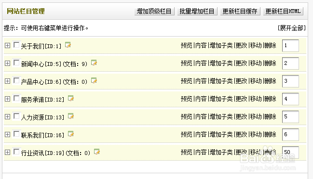Viewport: 313px width, 179px height.
Task: Expand the 服务承诺 plus sign
Action: (x=7, y=99)
